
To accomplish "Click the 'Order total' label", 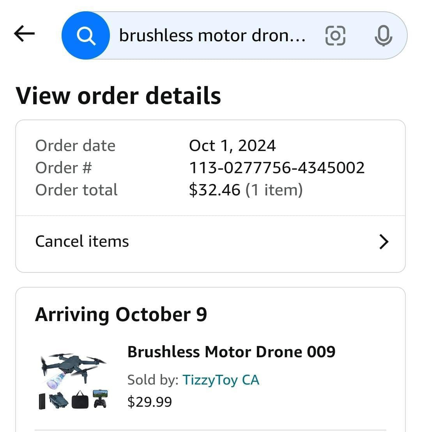I will [x=76, y=190].
